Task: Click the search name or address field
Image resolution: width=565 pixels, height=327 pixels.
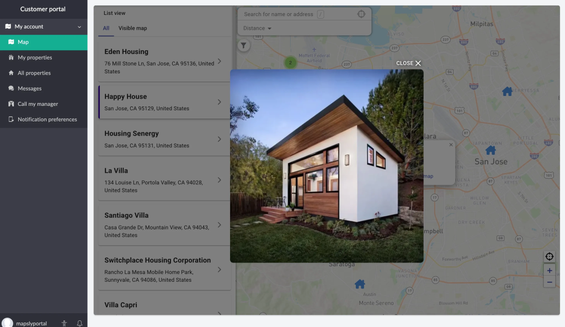Action: (x=279, y=14)
